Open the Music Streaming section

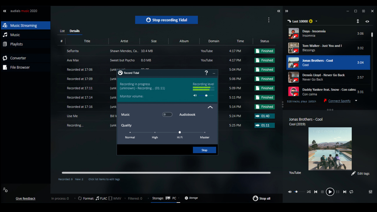(x=25, y=26)
